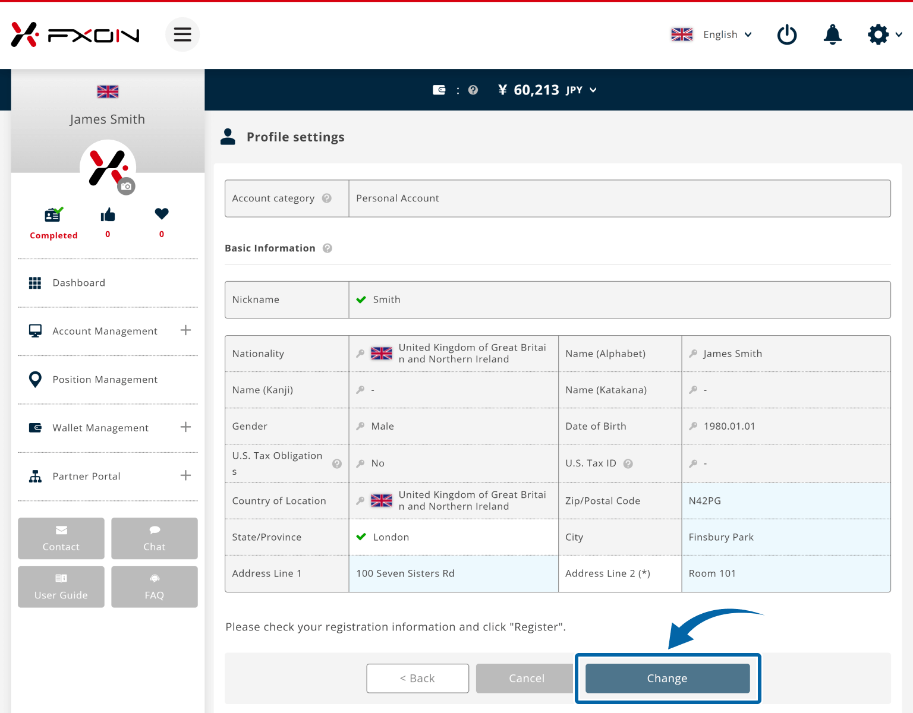The image size is (913, 713).
Task: Click the Address Line 1 field
Action: pyautogui.click(x=453, y=573)
